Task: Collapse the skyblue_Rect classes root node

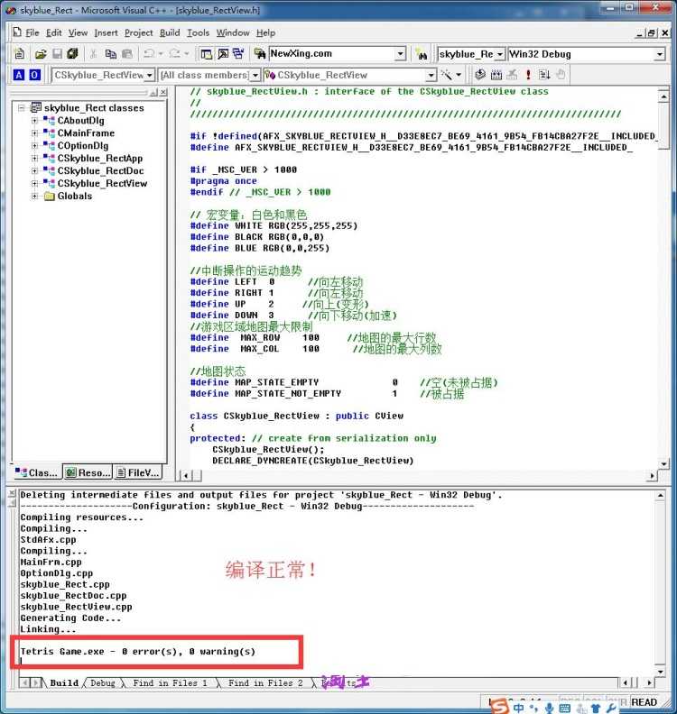Action: [22, 108]
